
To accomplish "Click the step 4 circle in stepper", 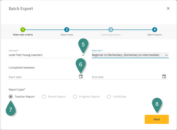I will tap(155, 30).
